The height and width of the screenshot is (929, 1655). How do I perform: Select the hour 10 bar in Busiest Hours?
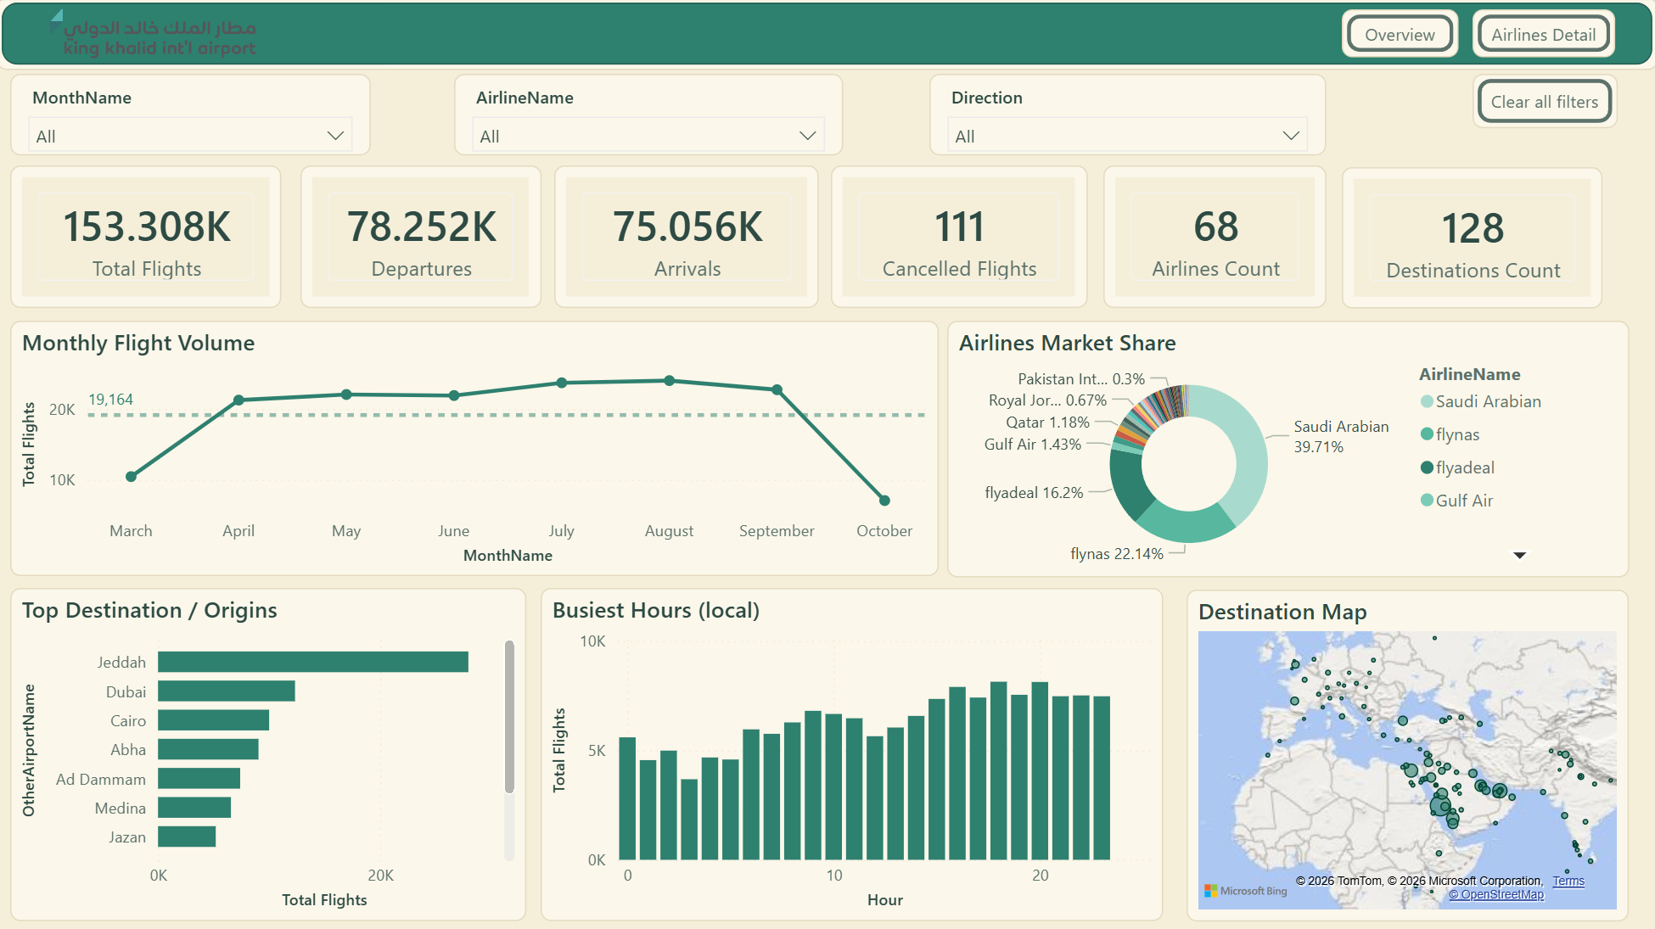[x=833, y=786]
